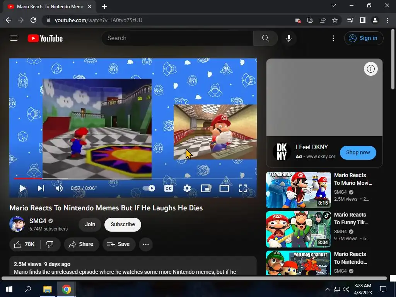Open system volume control in tray

346,289
